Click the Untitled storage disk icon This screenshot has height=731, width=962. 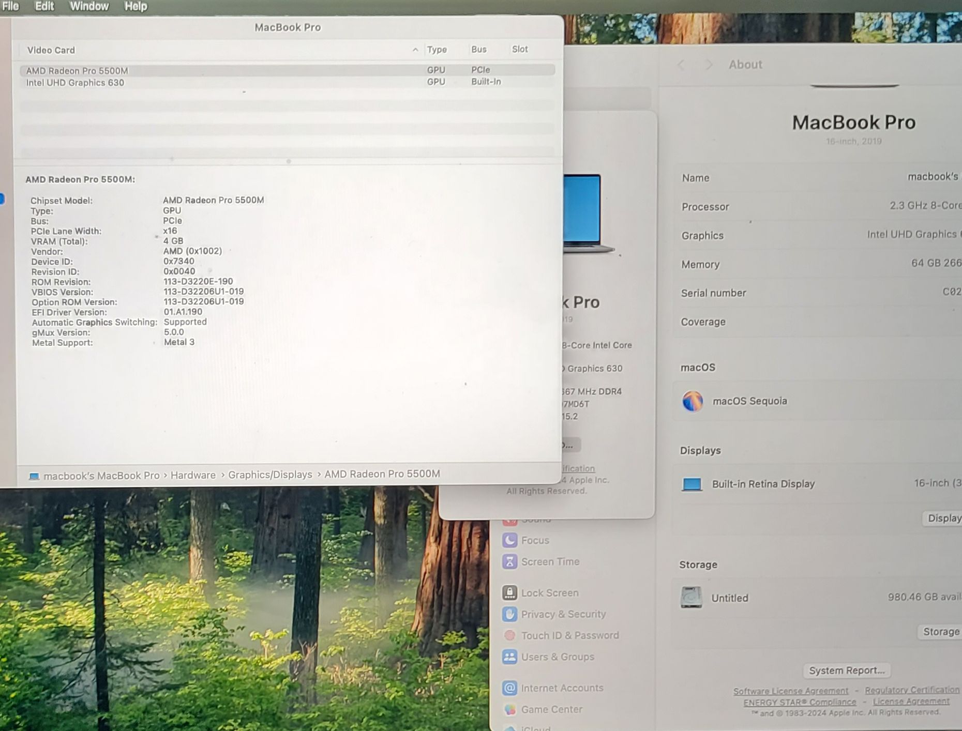tap(691, 598)
